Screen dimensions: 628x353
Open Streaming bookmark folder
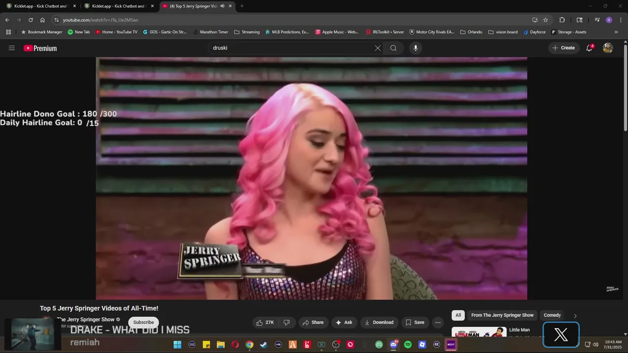tap(247, 32)
